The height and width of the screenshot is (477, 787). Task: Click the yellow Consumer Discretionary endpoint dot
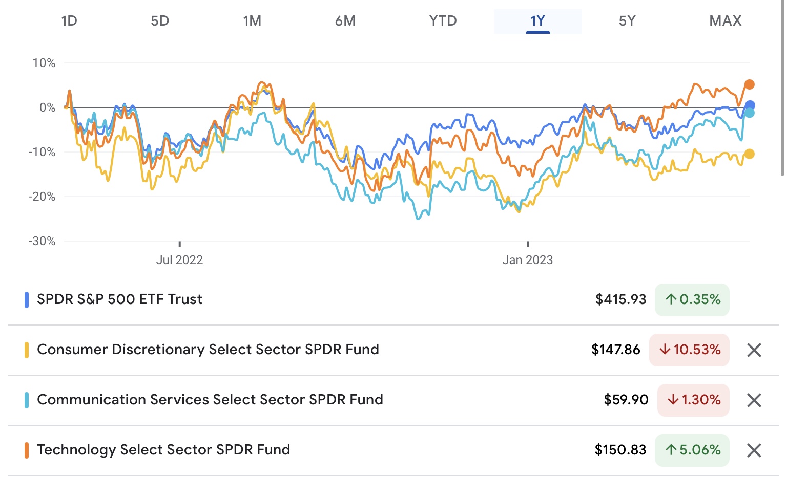tap(749, 154)
